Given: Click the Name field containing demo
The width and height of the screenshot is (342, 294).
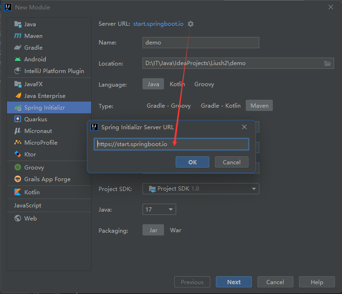Looking at the screenshot, I should pyautogui.click(x=200, y=43).
